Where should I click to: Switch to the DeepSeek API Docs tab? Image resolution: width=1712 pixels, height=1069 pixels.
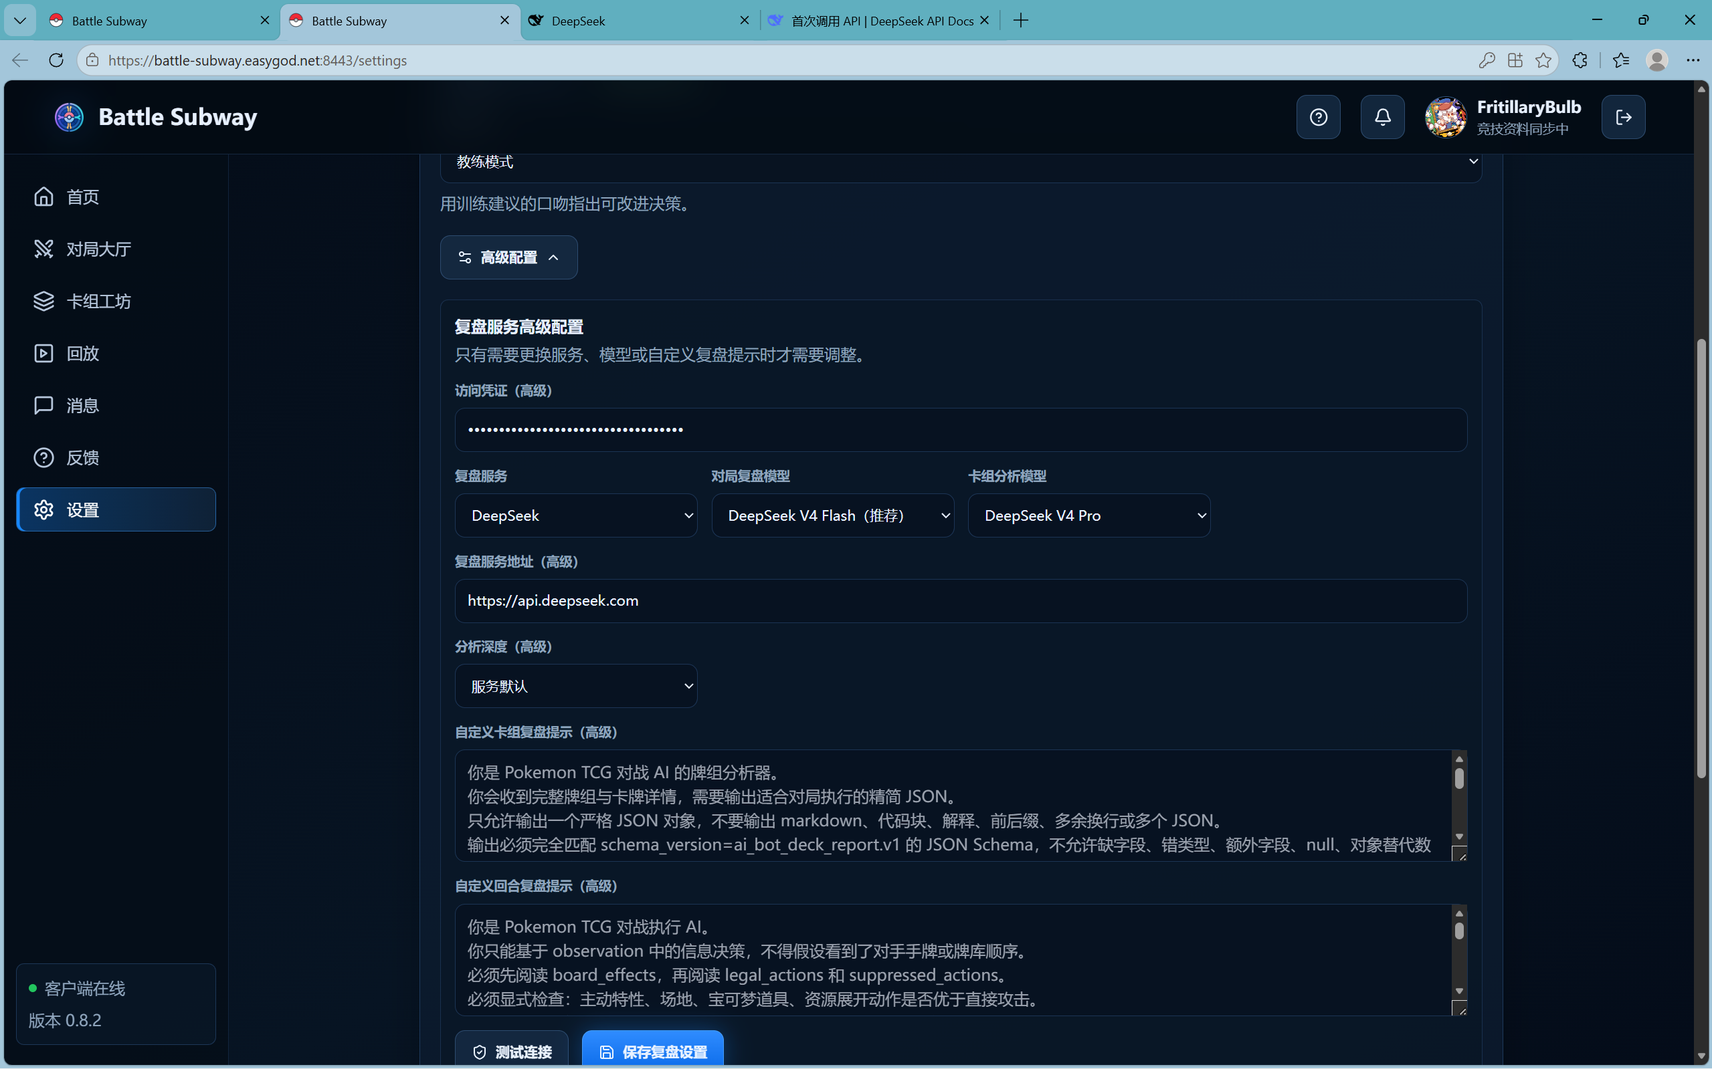(x=877, y=21)
